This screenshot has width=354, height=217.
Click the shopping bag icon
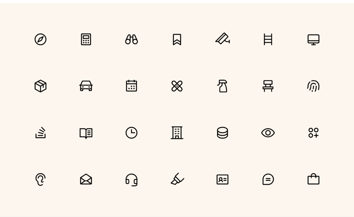point(314,179)
